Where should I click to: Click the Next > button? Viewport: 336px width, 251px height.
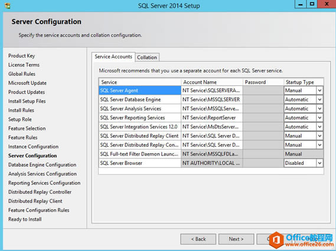click(236, 239)
